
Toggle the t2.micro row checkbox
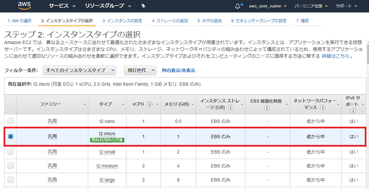click(x=11, y=136)
